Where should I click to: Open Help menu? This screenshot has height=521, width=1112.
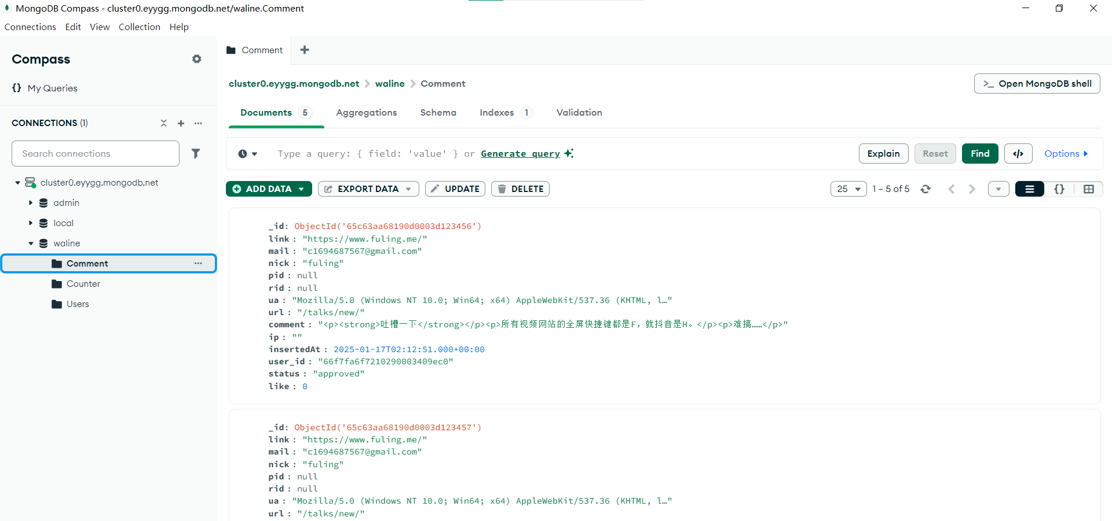(179, 27)
